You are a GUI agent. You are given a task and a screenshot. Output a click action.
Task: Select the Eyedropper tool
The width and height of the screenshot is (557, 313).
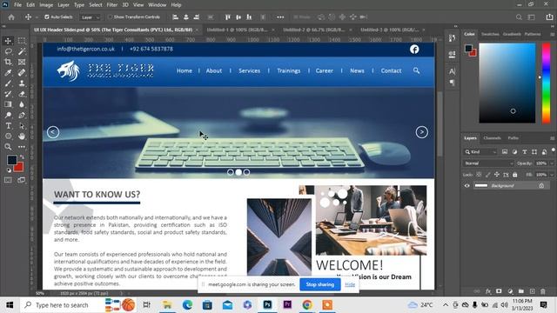click(x=8, y=73)
